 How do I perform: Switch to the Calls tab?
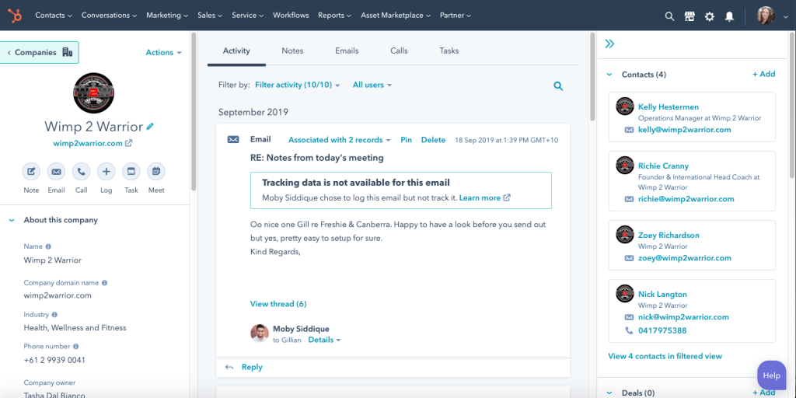pos(399,51)
